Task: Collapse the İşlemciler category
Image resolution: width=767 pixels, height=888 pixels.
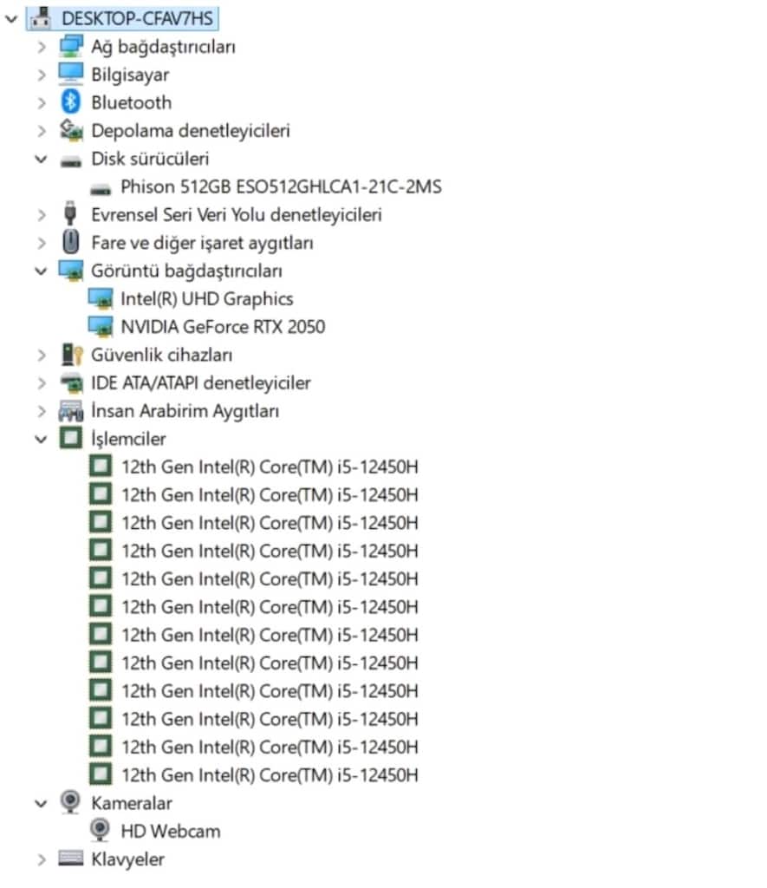Action: tap(41, 440)
